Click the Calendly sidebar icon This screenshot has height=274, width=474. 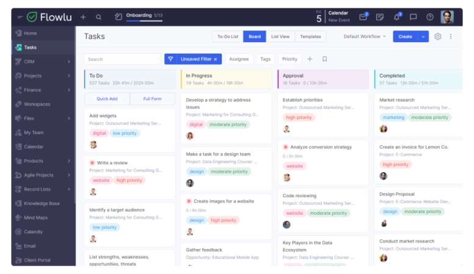(x=18, y=232)
